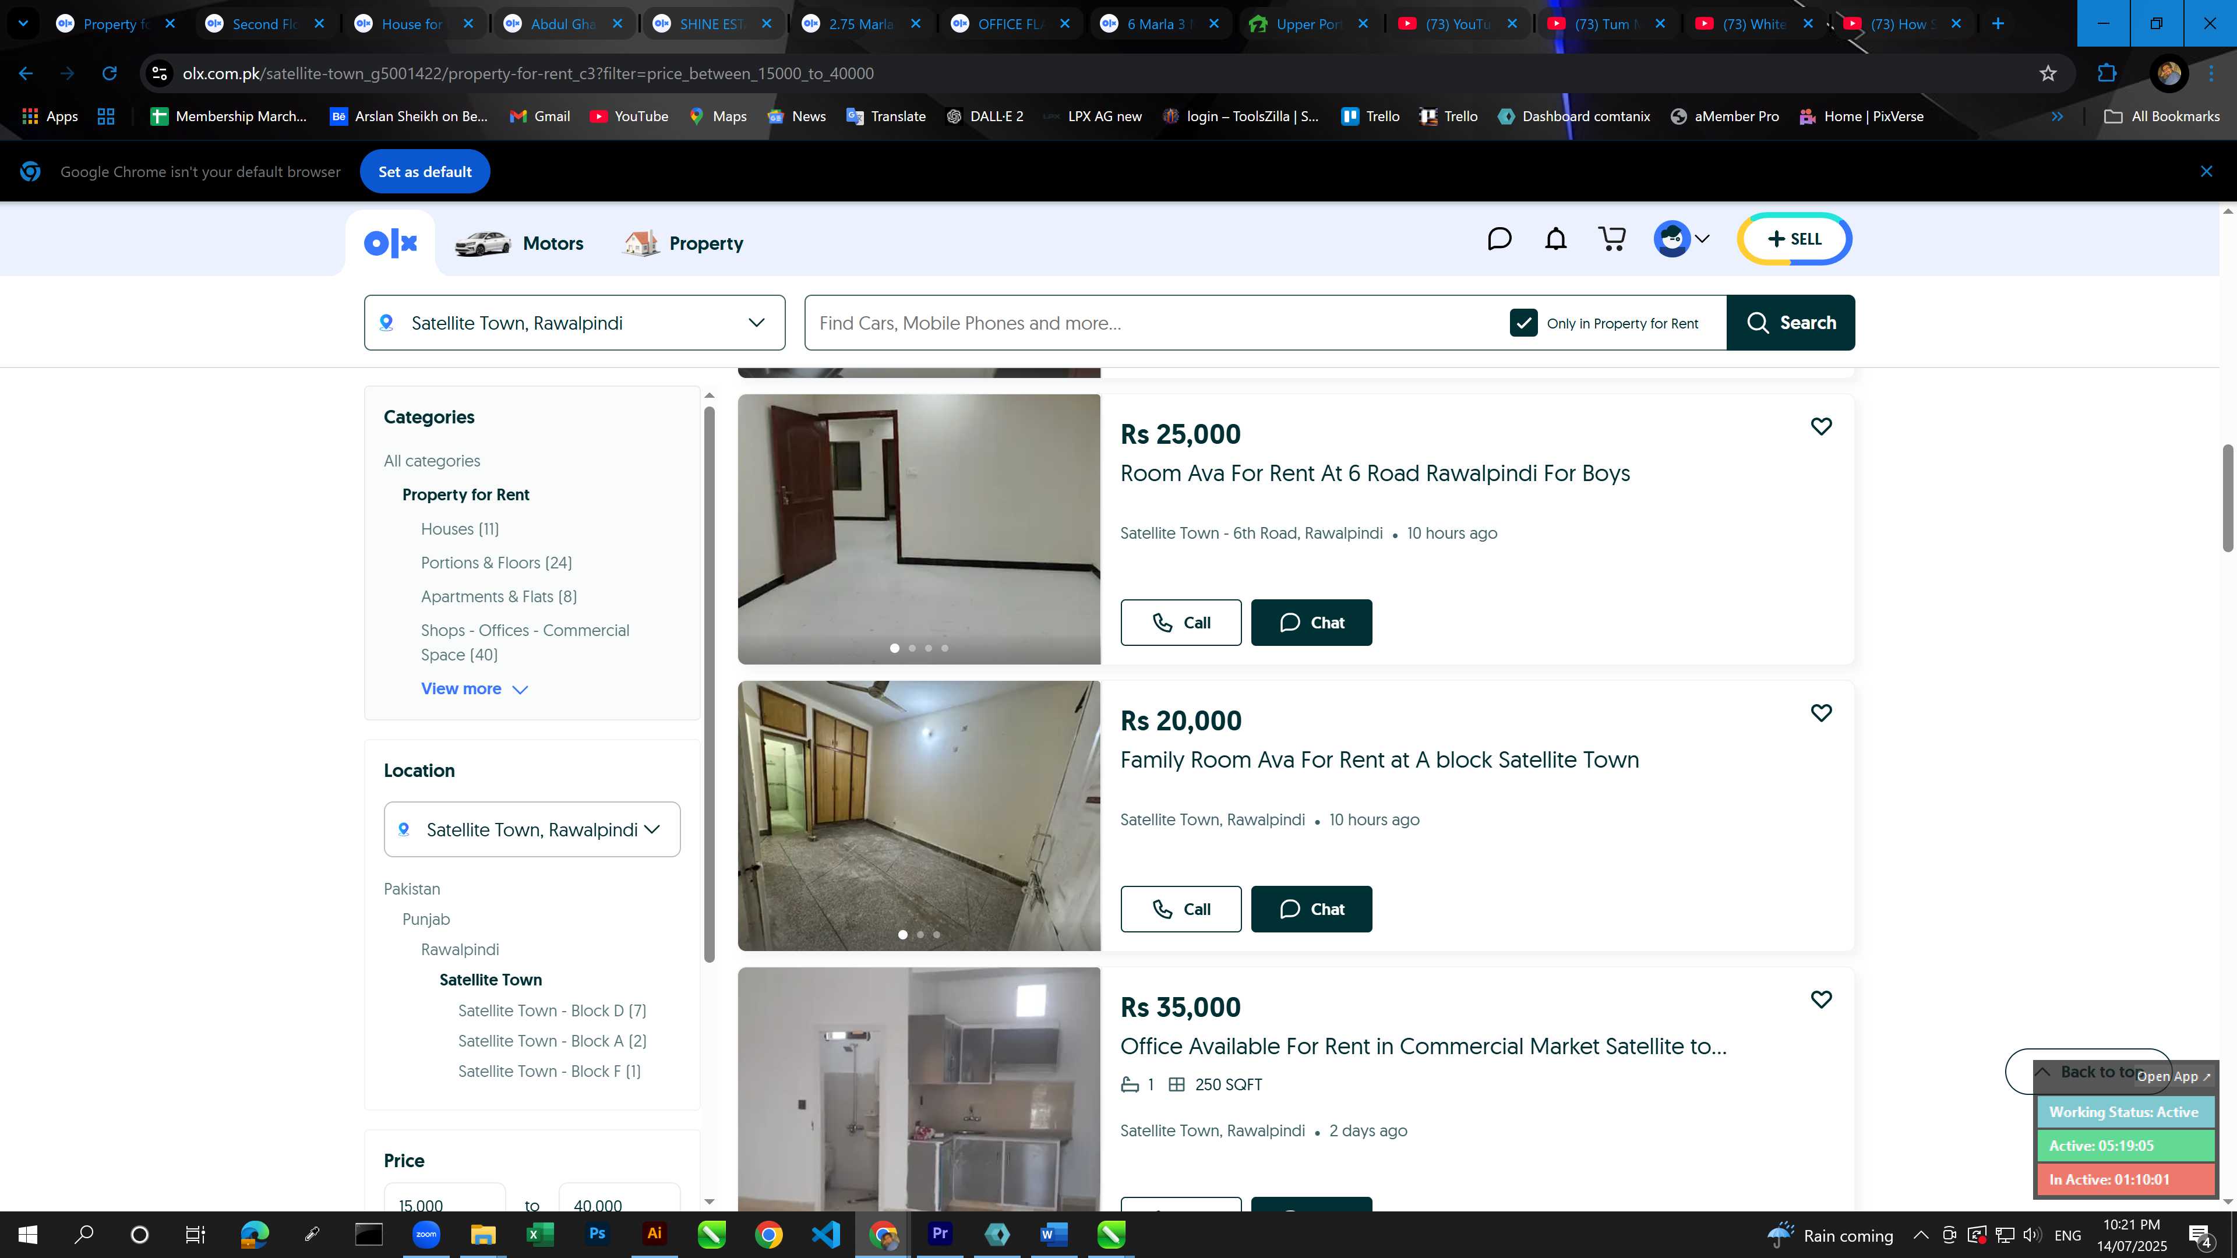This screenshot has width=2237, height=1258.
Task: Favorite the Rs 25,000 room listing
Action: point(1821,426)
